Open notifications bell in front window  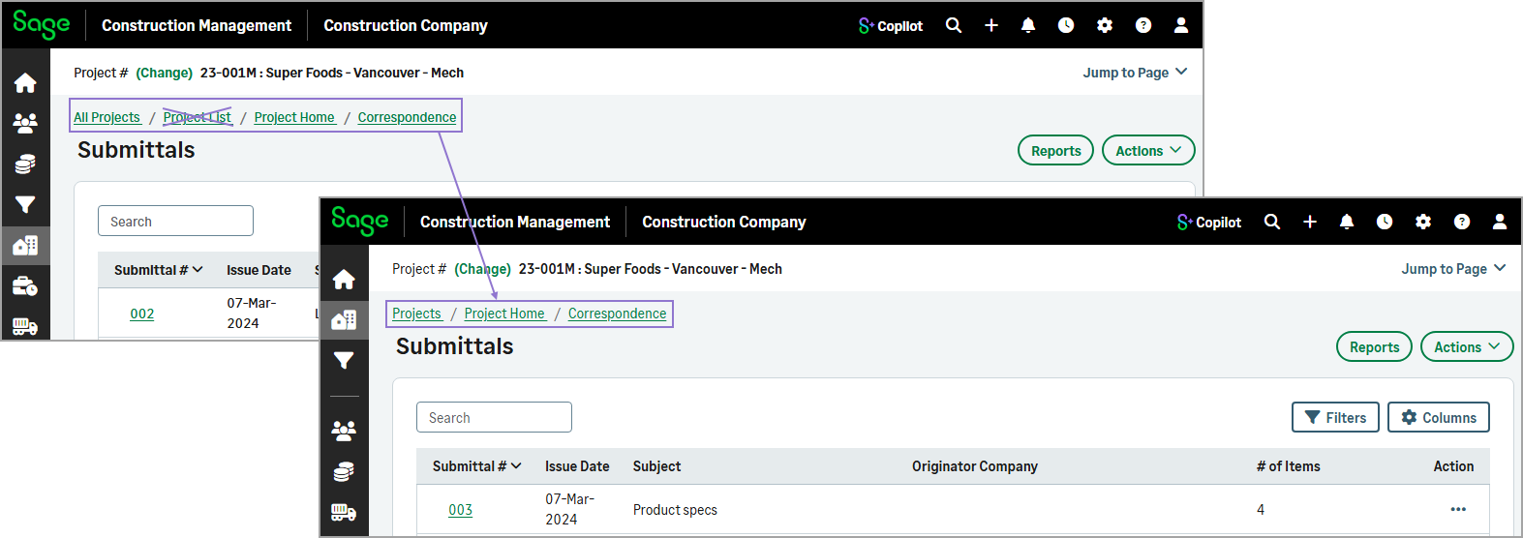(x=1347, y=222)
